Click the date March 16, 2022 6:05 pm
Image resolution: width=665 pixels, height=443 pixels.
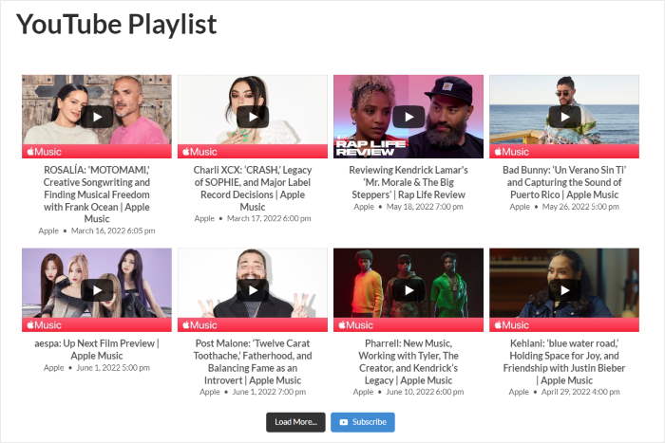(x=113, y=231)
